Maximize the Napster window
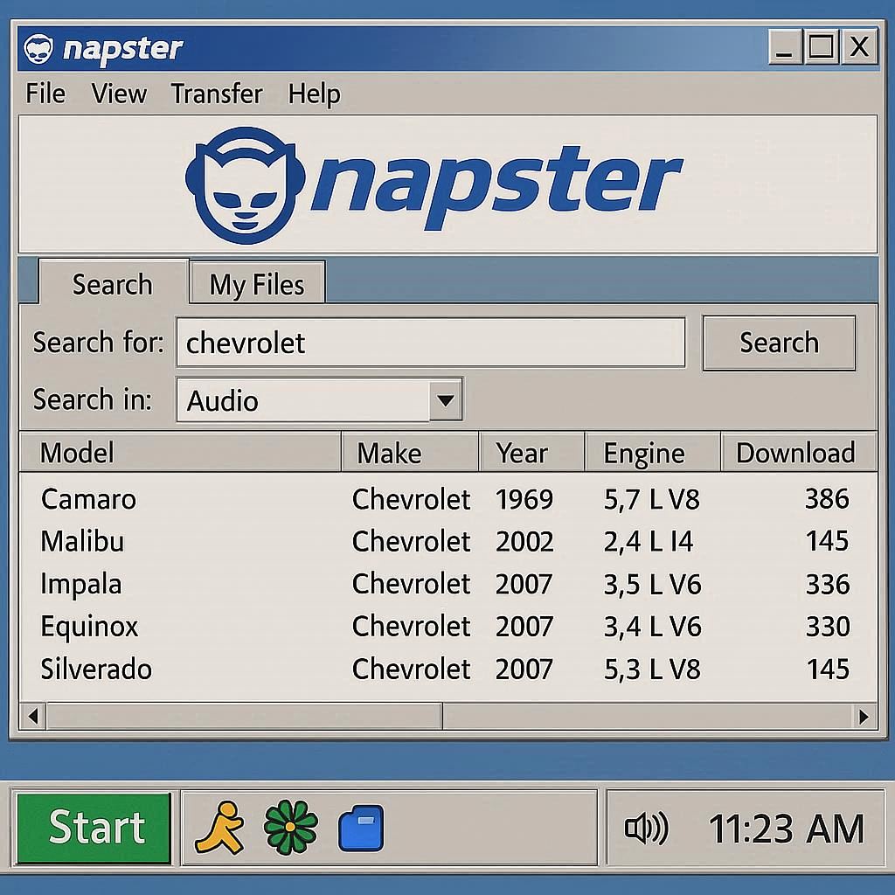 [x=822, y=47]
